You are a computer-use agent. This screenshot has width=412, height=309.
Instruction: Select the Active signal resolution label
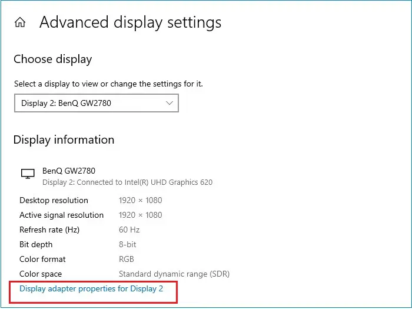61,215
